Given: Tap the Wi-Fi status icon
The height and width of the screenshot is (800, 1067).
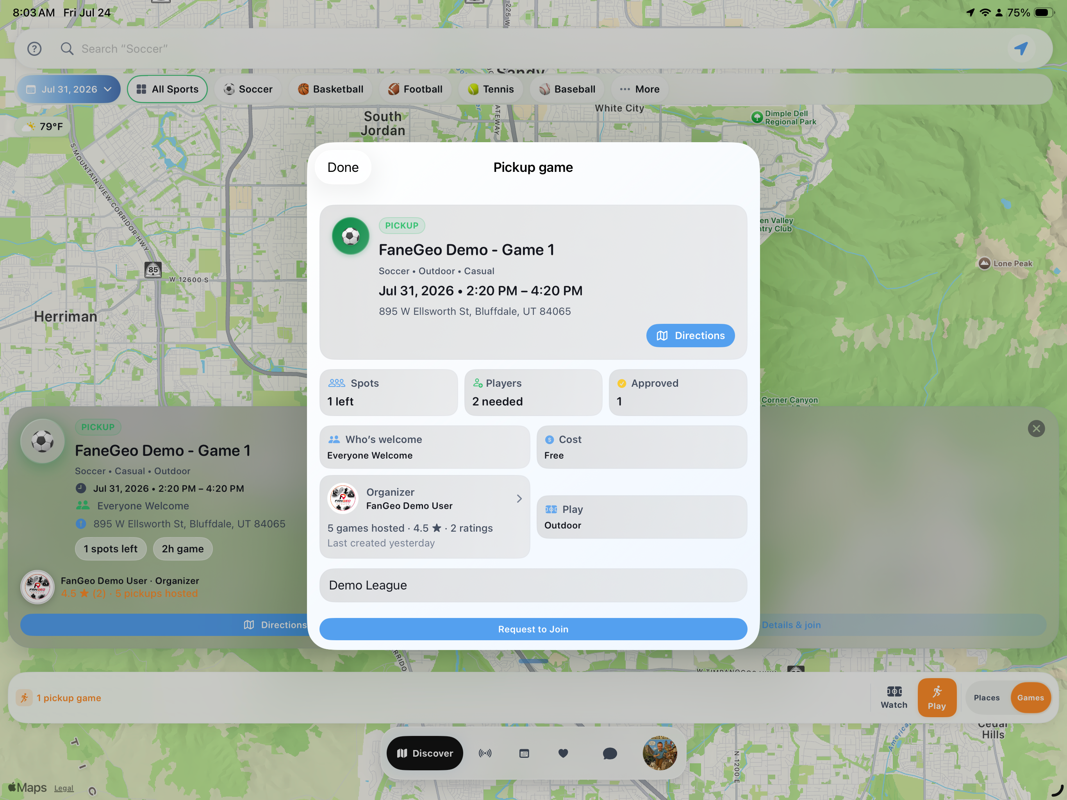Looking at the screenshot, I should [x=985, y=12].
